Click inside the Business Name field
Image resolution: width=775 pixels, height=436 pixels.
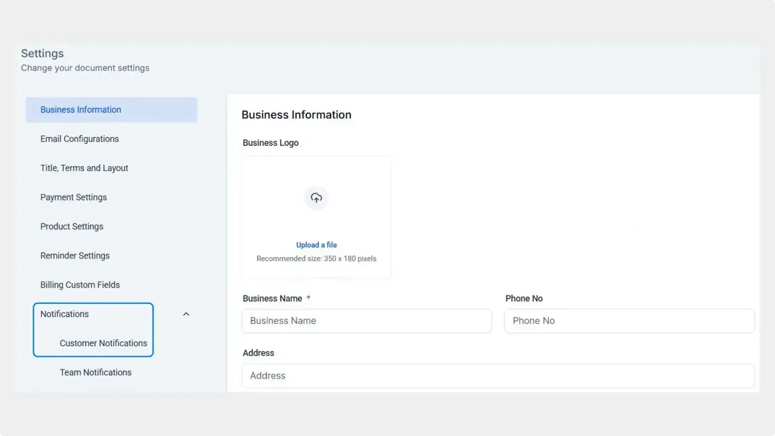(366, 320)
